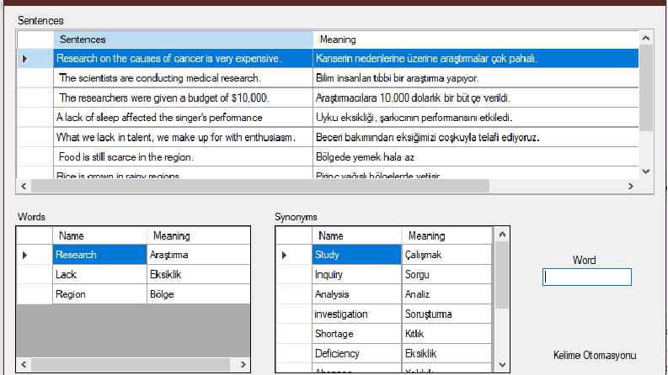Viewport: 668px width, 375px height.
Task: Click the Name header in Synonyms grid
Action: (x=356, y=236)
